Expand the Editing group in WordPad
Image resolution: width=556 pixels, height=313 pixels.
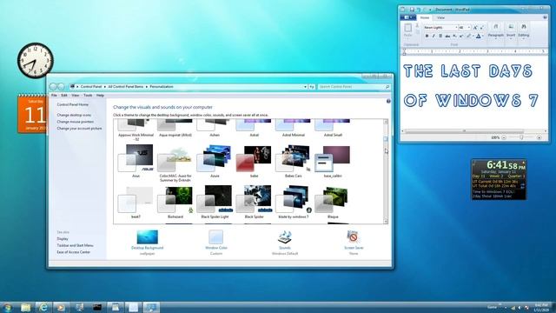tap(523, 31)
